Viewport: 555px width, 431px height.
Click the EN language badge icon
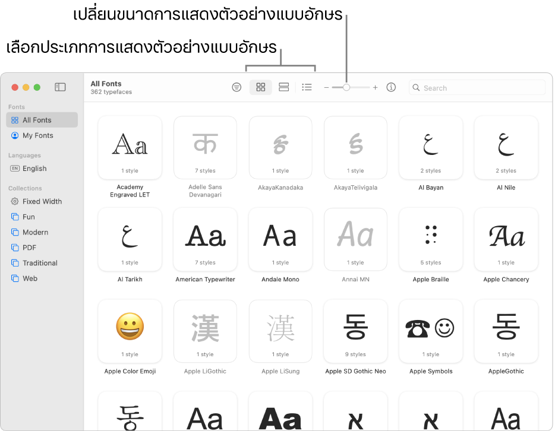click(14, 168)
